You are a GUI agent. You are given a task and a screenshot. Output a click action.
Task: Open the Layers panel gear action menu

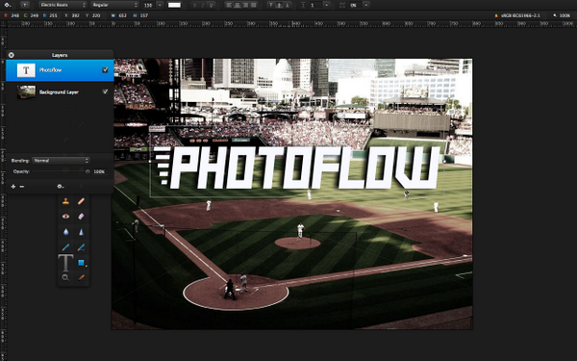tap(60, 187)
